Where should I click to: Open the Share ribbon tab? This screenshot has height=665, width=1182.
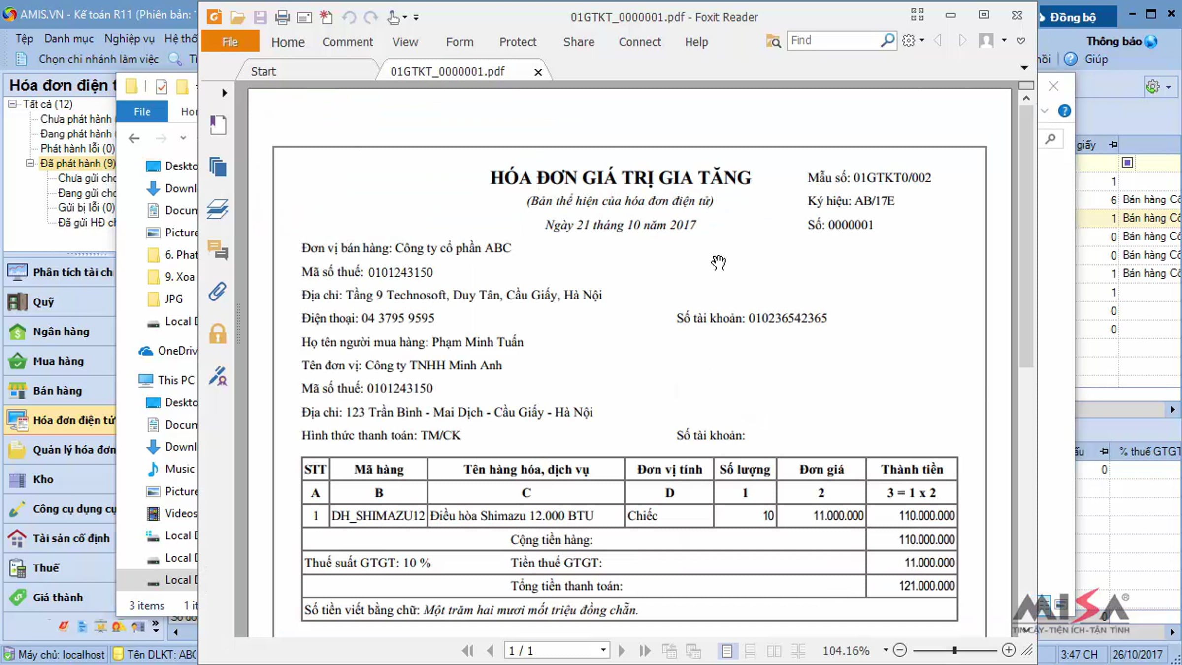click(579, 42)
